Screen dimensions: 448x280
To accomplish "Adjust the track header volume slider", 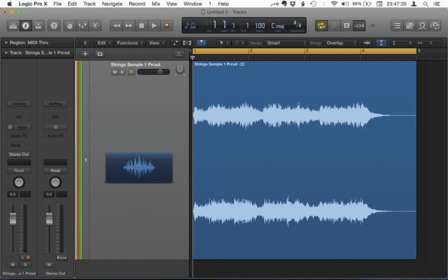I will tap(153, 72).
